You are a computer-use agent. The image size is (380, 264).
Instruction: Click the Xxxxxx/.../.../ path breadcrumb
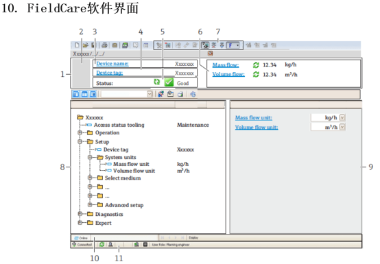click(x=88, y=53)
